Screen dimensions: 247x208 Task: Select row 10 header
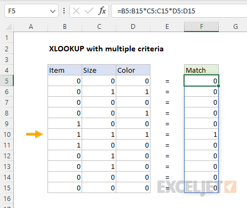coord(7,134)
